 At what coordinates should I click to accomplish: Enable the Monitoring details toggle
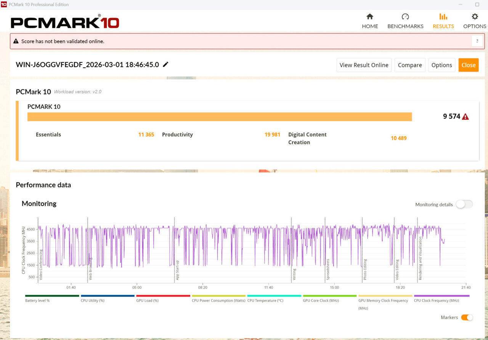click(x=464, y=204)
